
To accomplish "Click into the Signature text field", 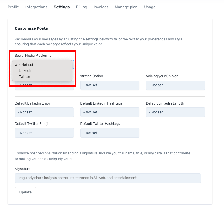I will 108,178.
